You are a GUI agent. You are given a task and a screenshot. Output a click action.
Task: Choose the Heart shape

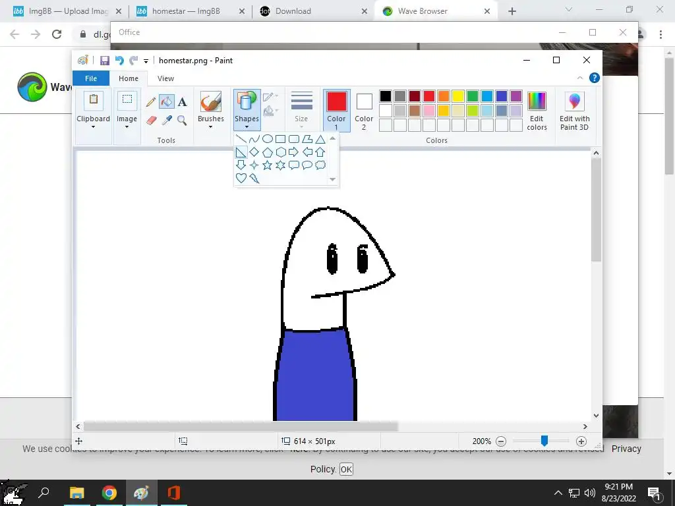241,178
